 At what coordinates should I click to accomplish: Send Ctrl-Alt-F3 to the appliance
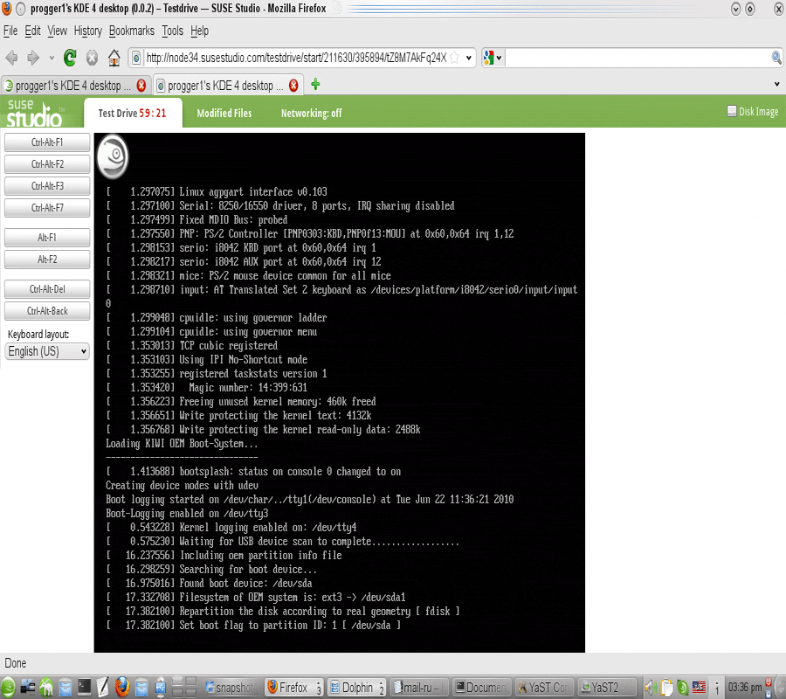47,186
